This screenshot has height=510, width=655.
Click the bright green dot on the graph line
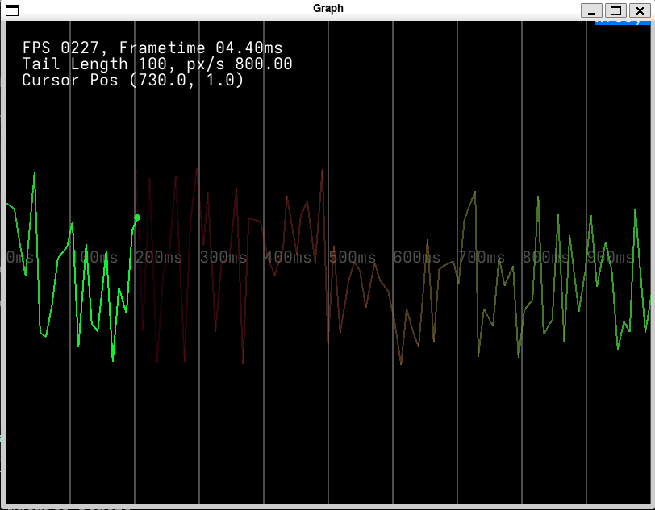(x=137, y=218)
